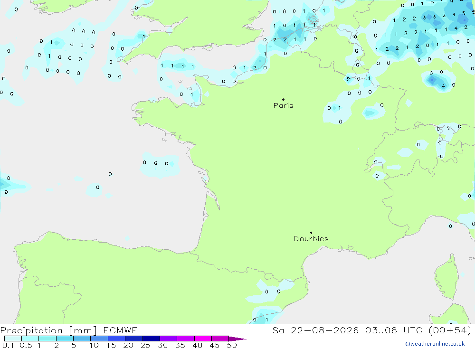Click the legend arrow tip past 50
The width and height of the screenshot is (475, 348).
point(237,339)
